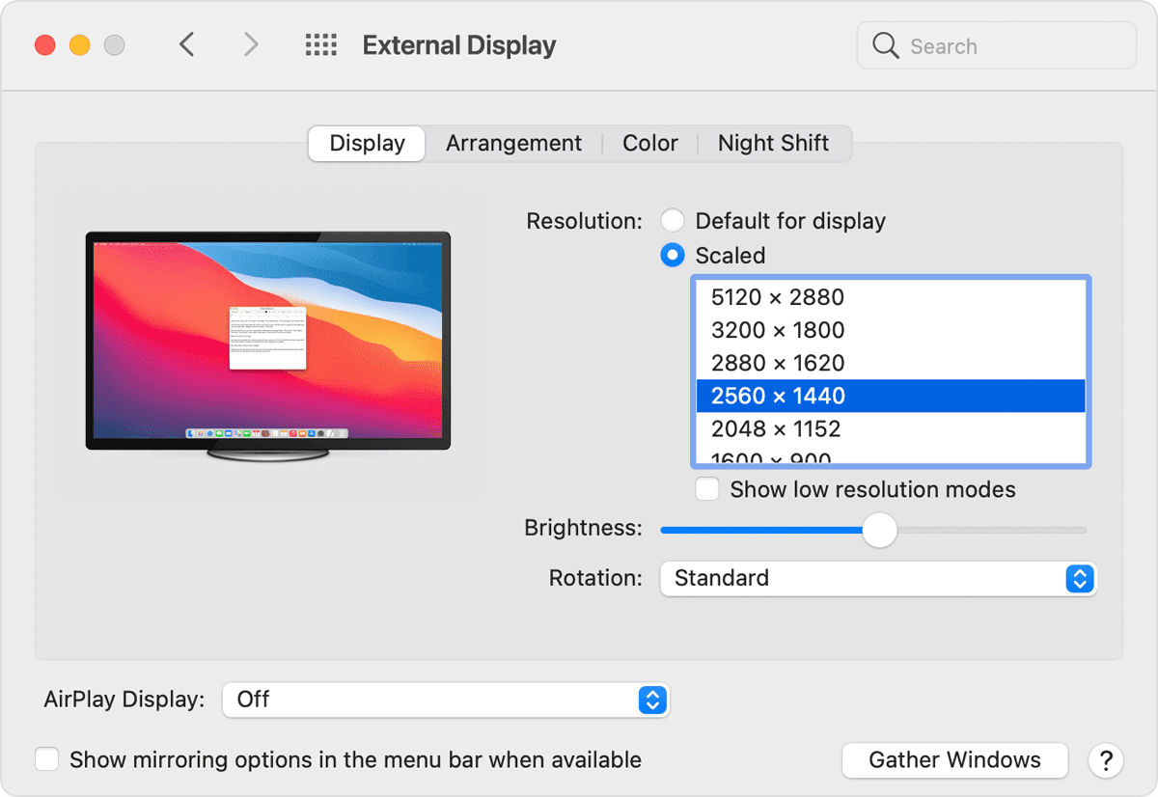This screenshot has width=1158, height=797.
Task: Click the magnifying glass search icon
Action: coord(885,45)
